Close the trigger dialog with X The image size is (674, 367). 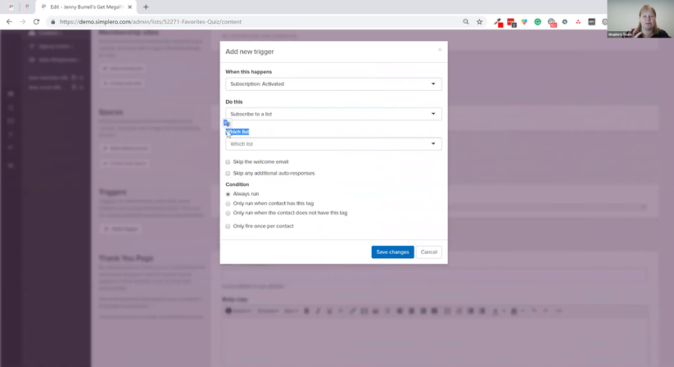pyautogui.click(x=440, y=50)
